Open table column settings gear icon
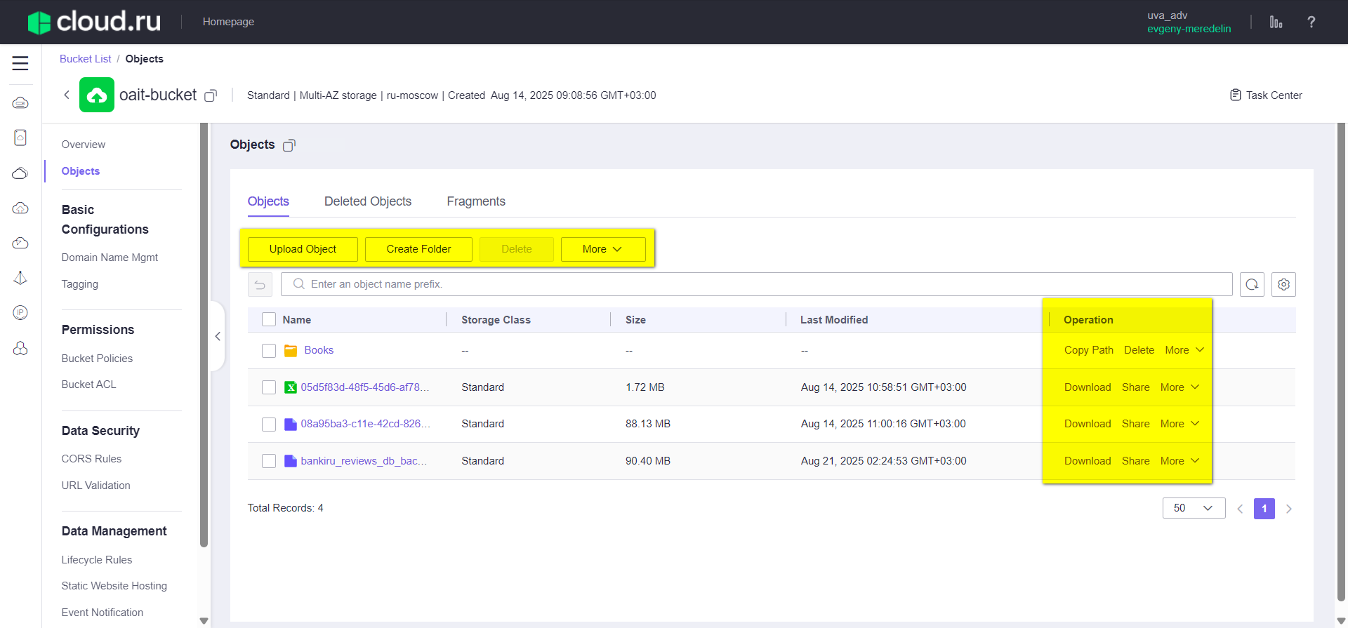The image size is (1348, 628). pyautogui.click(x=1283, y=285)
